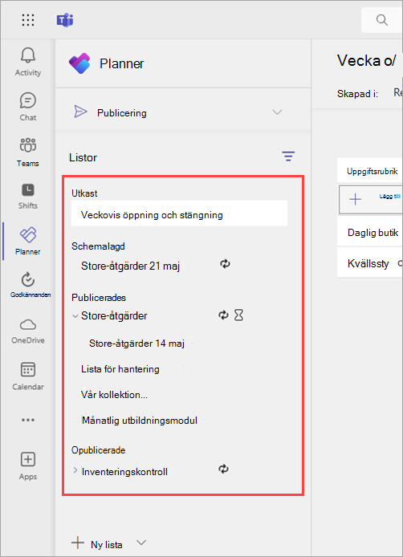Click the Listor filter icon

click(288, 157)
